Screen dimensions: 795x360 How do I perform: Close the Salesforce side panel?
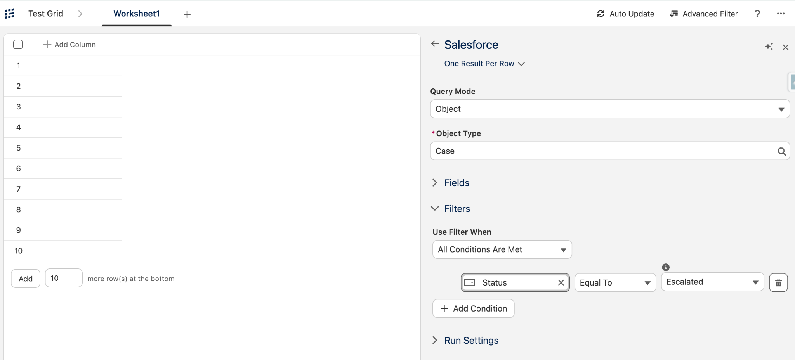coord(785,47)
